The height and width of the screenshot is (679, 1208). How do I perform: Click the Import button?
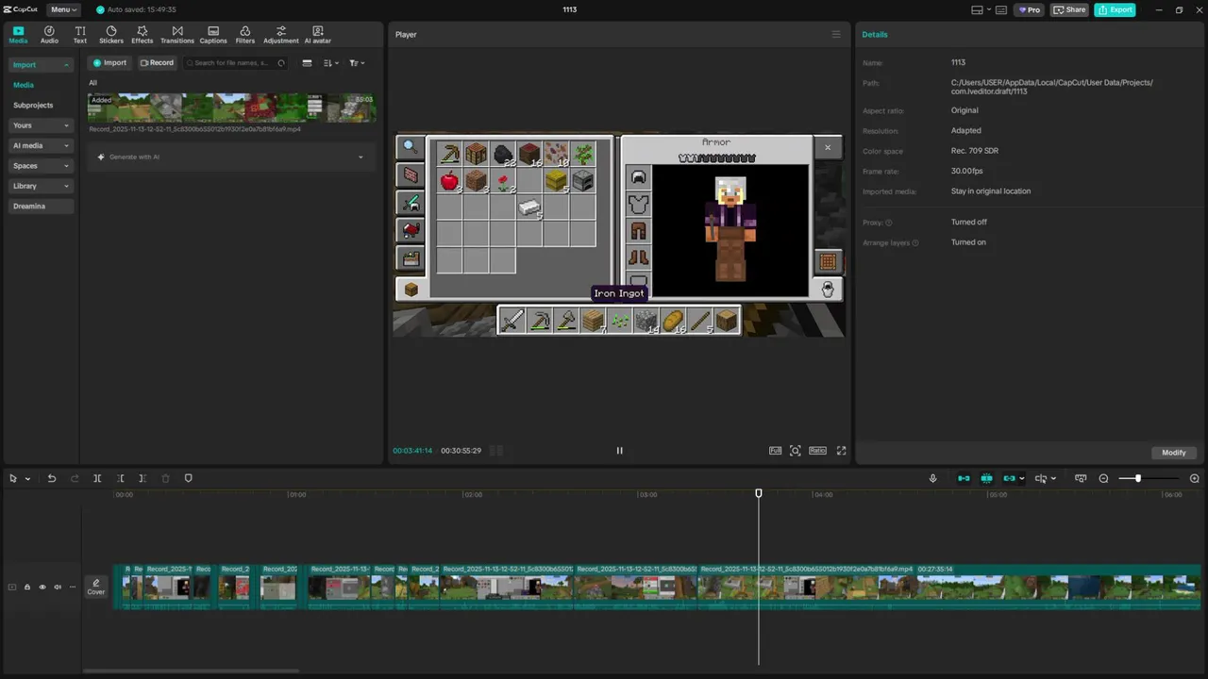tap(110, 63)
